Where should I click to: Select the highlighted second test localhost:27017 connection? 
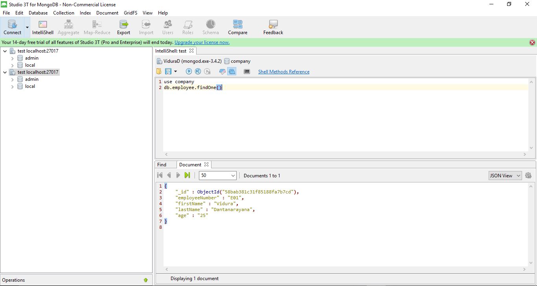pos(38,72)
